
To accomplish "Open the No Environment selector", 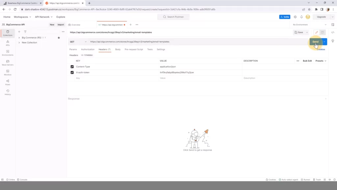I will (309, 25).
